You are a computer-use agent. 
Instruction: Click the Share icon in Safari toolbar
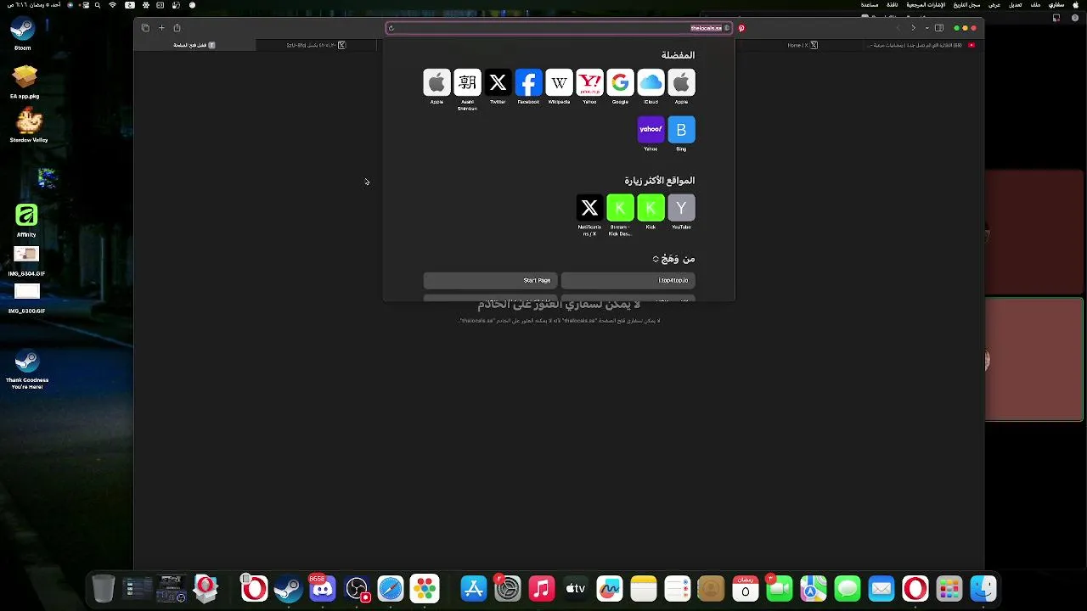(177, 28)
